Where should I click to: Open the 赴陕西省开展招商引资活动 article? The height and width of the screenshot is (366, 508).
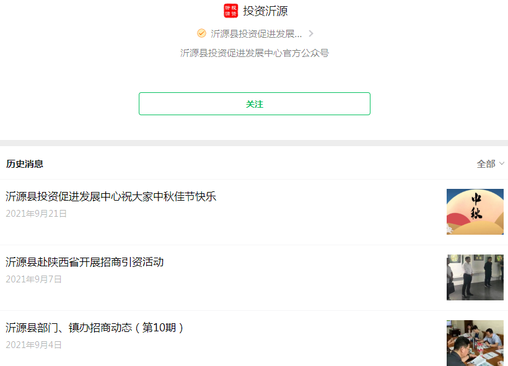point(85,263)
